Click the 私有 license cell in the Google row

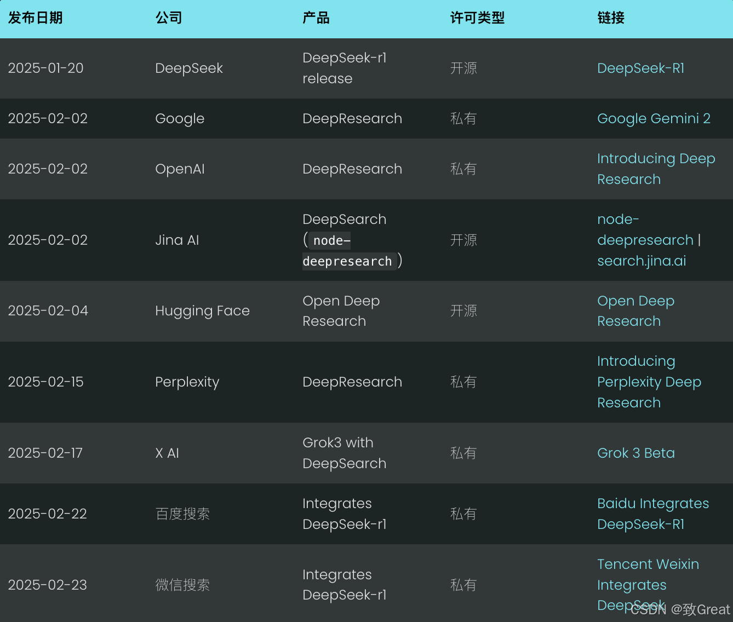pyautogui.click(x=463, y=119)
